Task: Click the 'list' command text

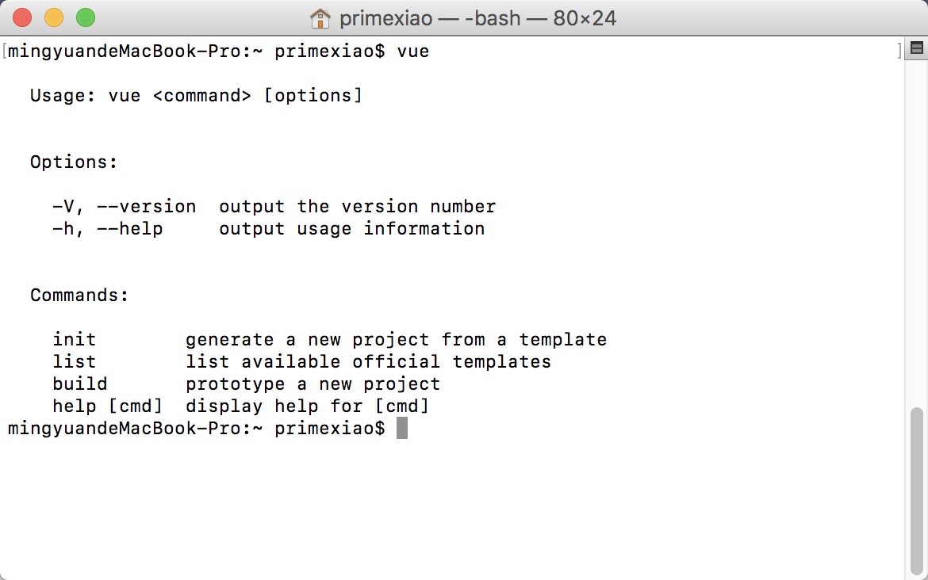Action: (x=75, y=362)
